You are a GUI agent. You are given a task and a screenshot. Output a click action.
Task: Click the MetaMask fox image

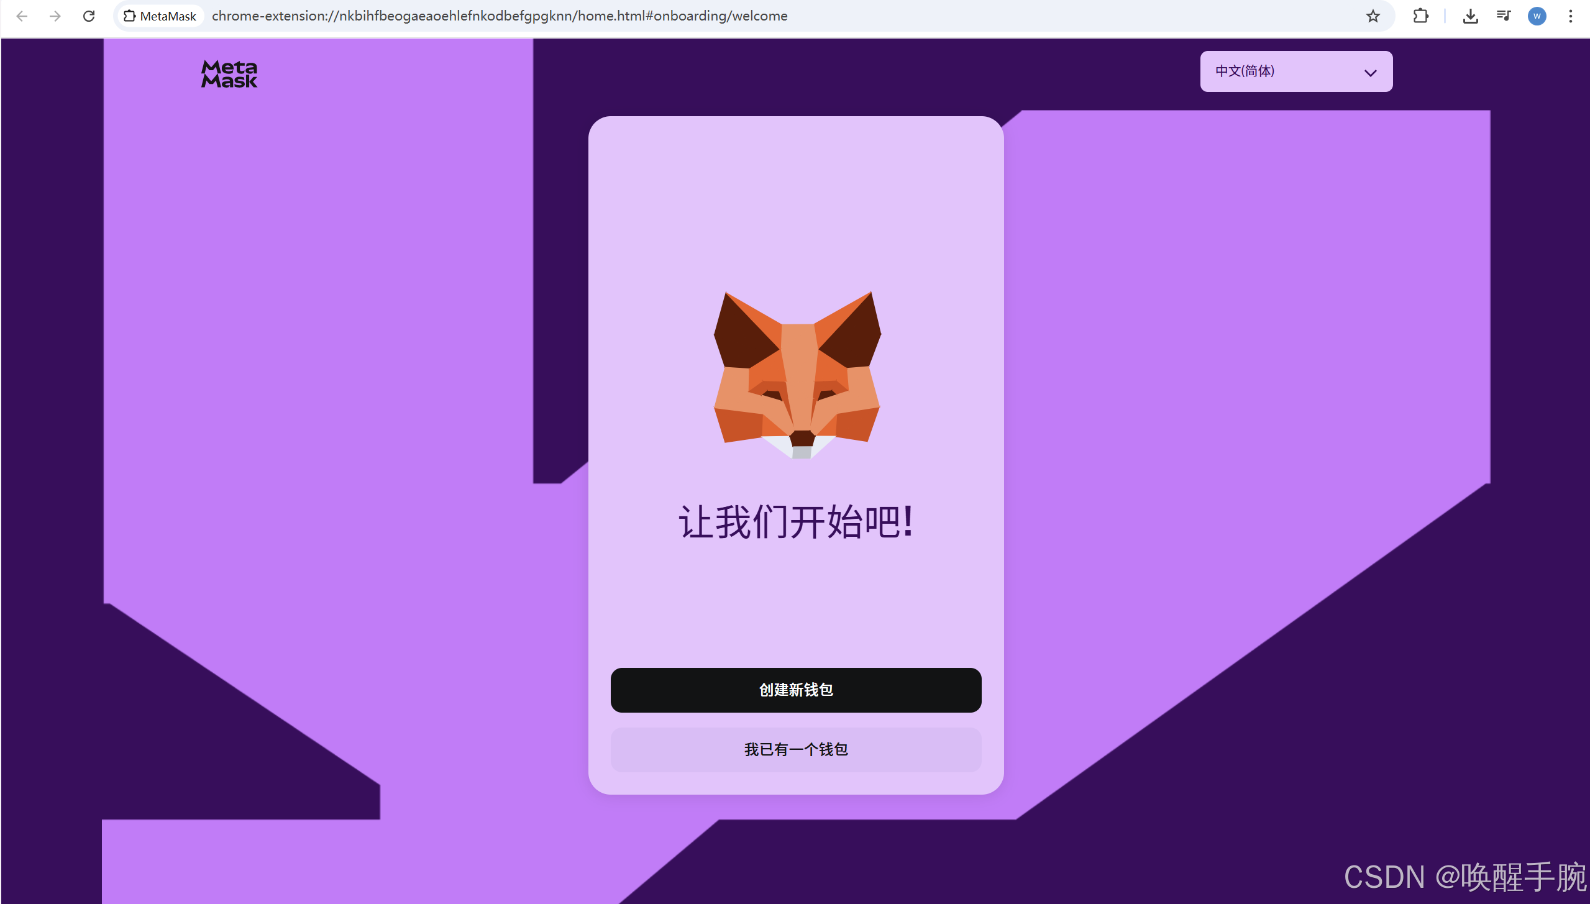point(797,375)
